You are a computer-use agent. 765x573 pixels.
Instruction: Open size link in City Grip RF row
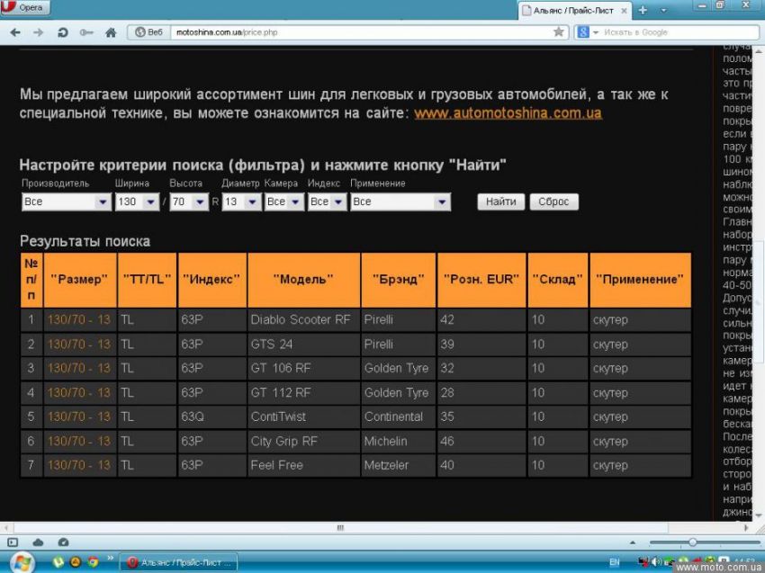pyautogui.click(x=79, y=442)
